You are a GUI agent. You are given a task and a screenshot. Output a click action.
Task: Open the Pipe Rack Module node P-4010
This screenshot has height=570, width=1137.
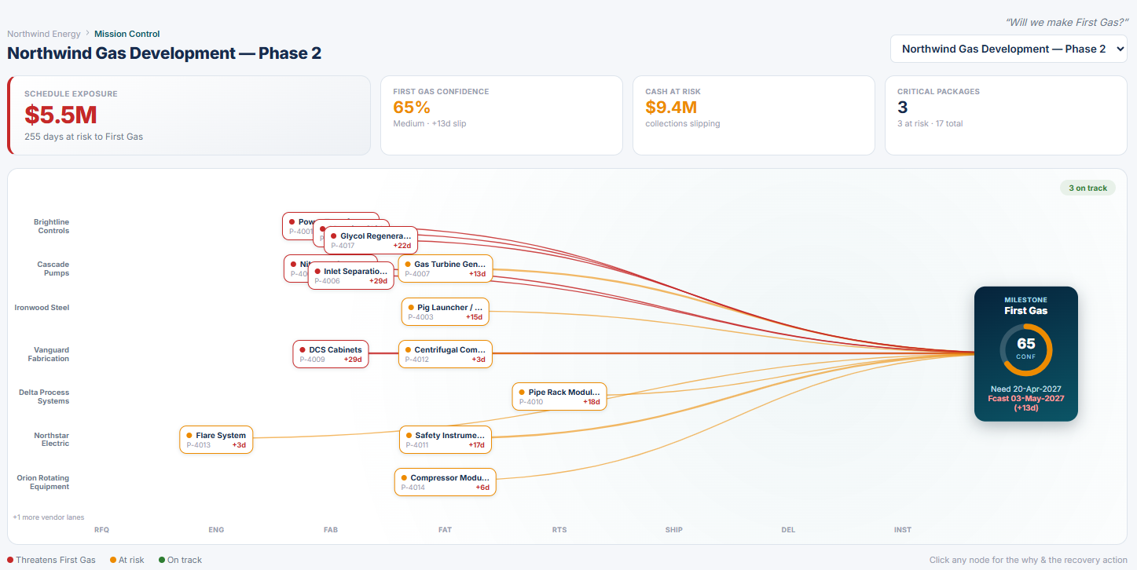tap(559, 396)
